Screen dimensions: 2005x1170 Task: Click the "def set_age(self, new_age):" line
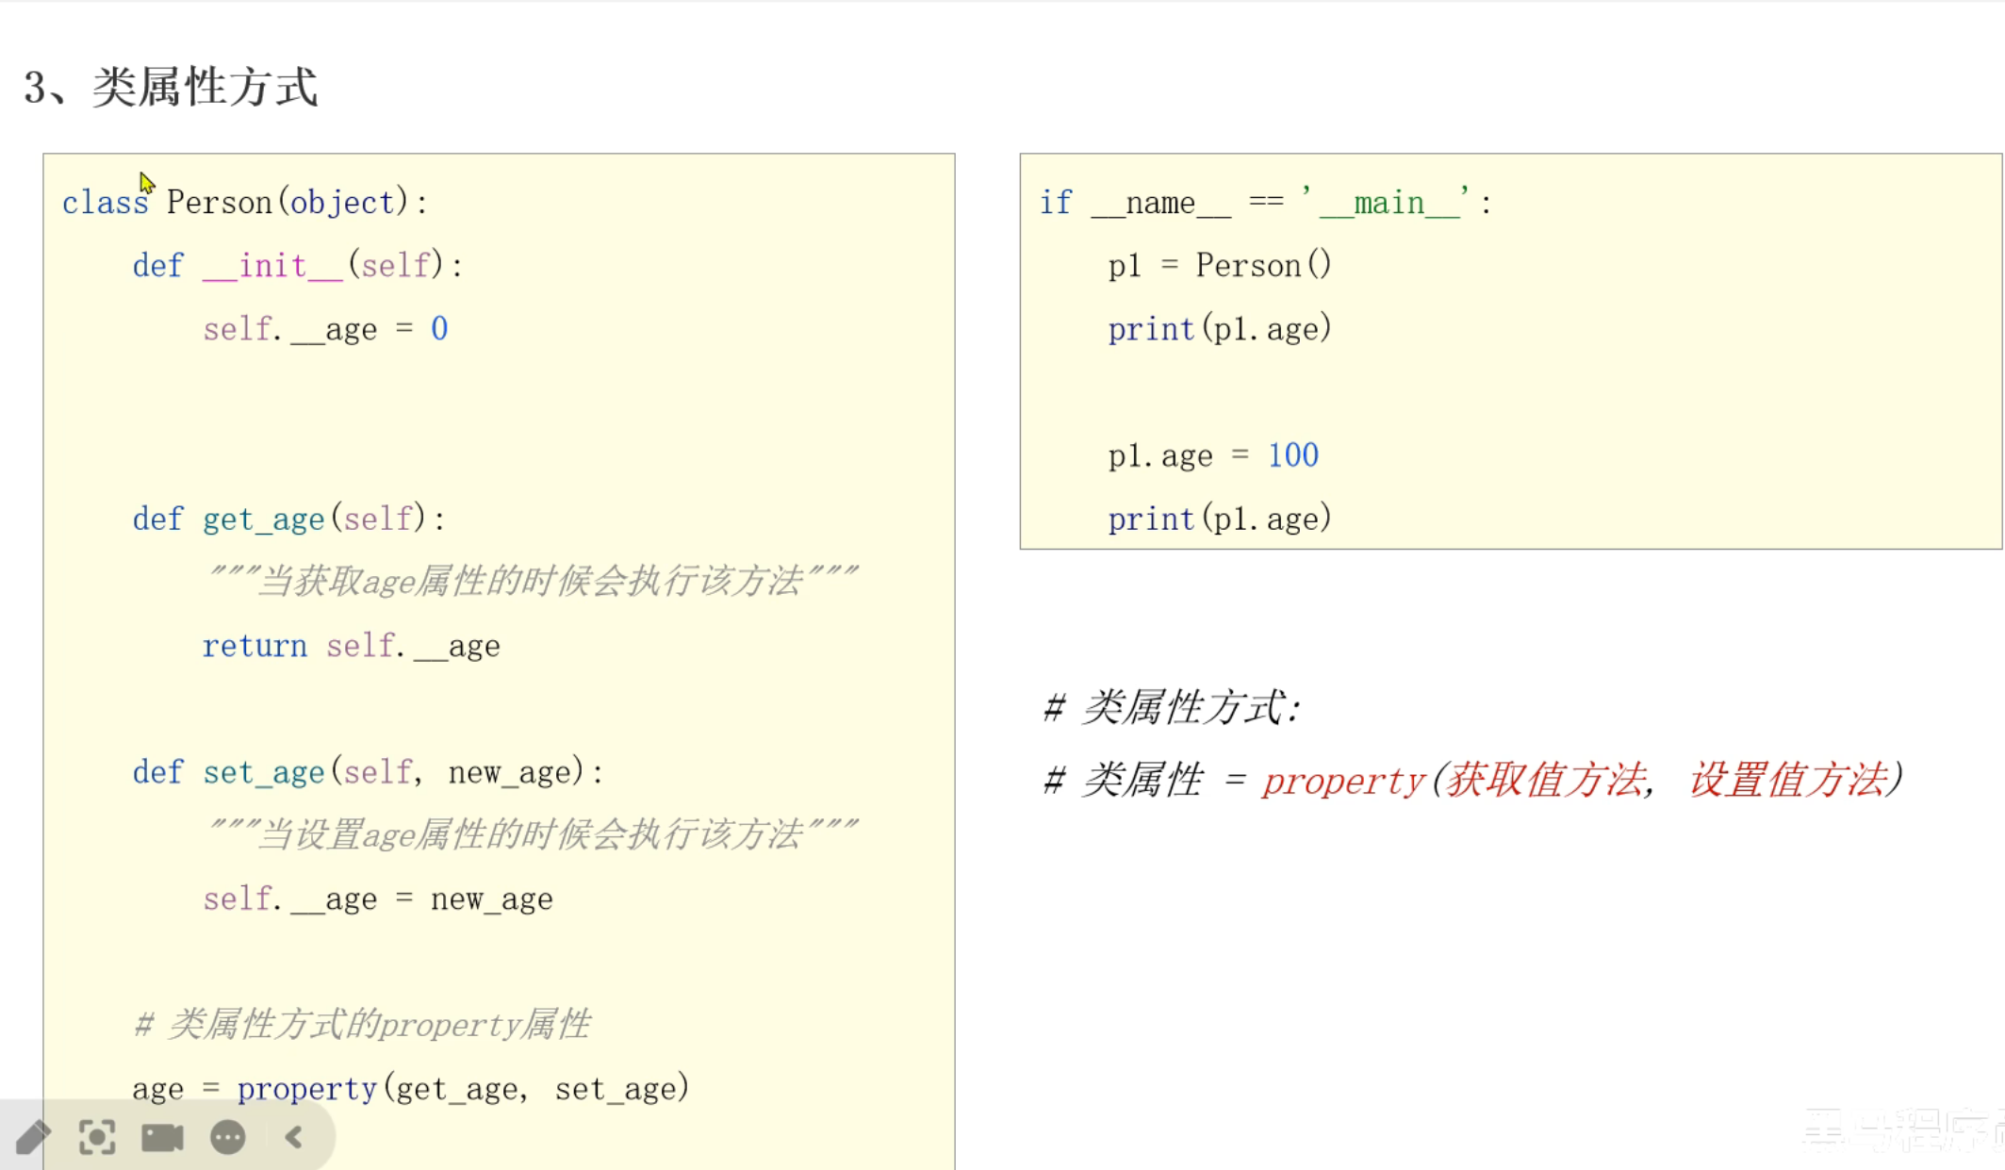tap(368, 773)
